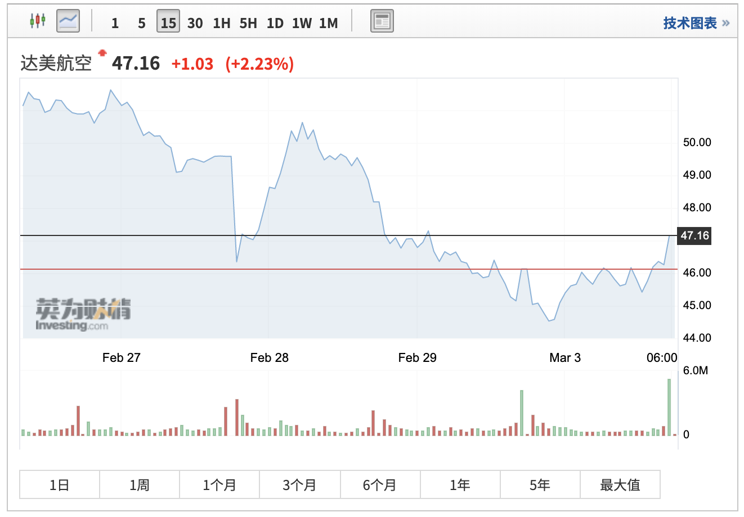Click the large 47.16 price in the header

tap(136, 64)
